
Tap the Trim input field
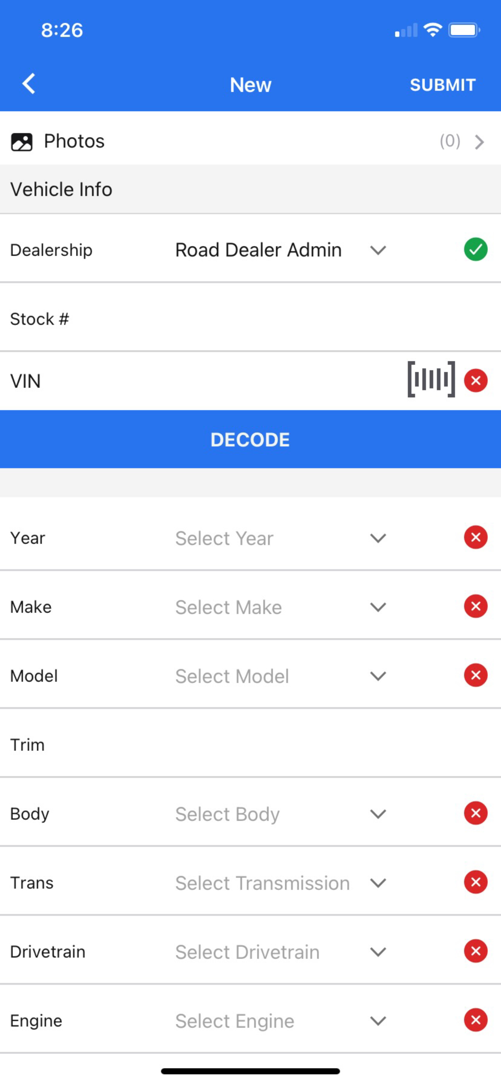click(250, 745)
